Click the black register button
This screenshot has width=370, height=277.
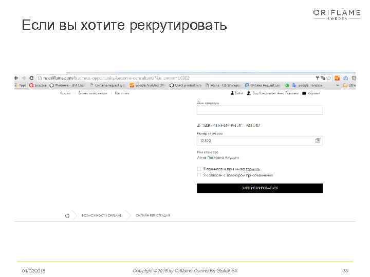click(x=260, y=188)
